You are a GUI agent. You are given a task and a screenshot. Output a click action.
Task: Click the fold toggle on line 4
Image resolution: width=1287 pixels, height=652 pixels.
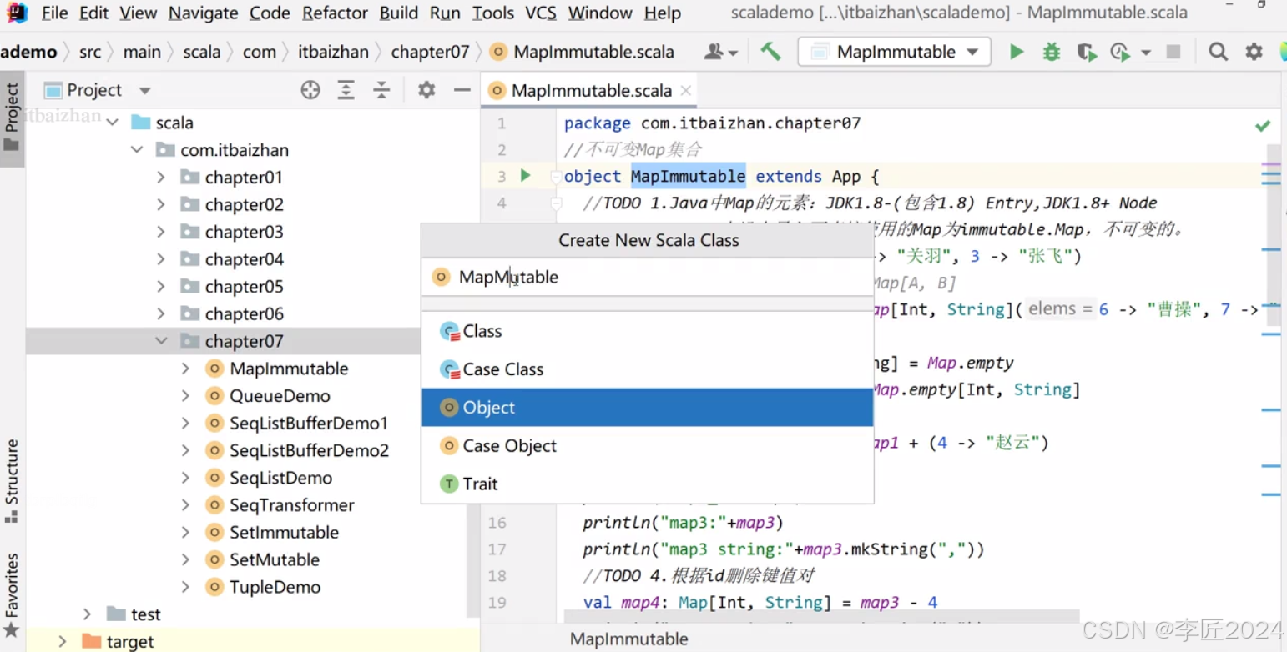[556, 203]
